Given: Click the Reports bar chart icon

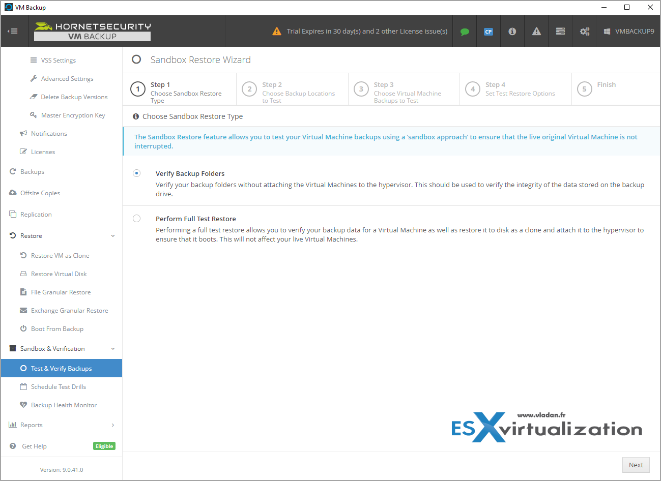Looking at the screenshot, I should point(13,425).
